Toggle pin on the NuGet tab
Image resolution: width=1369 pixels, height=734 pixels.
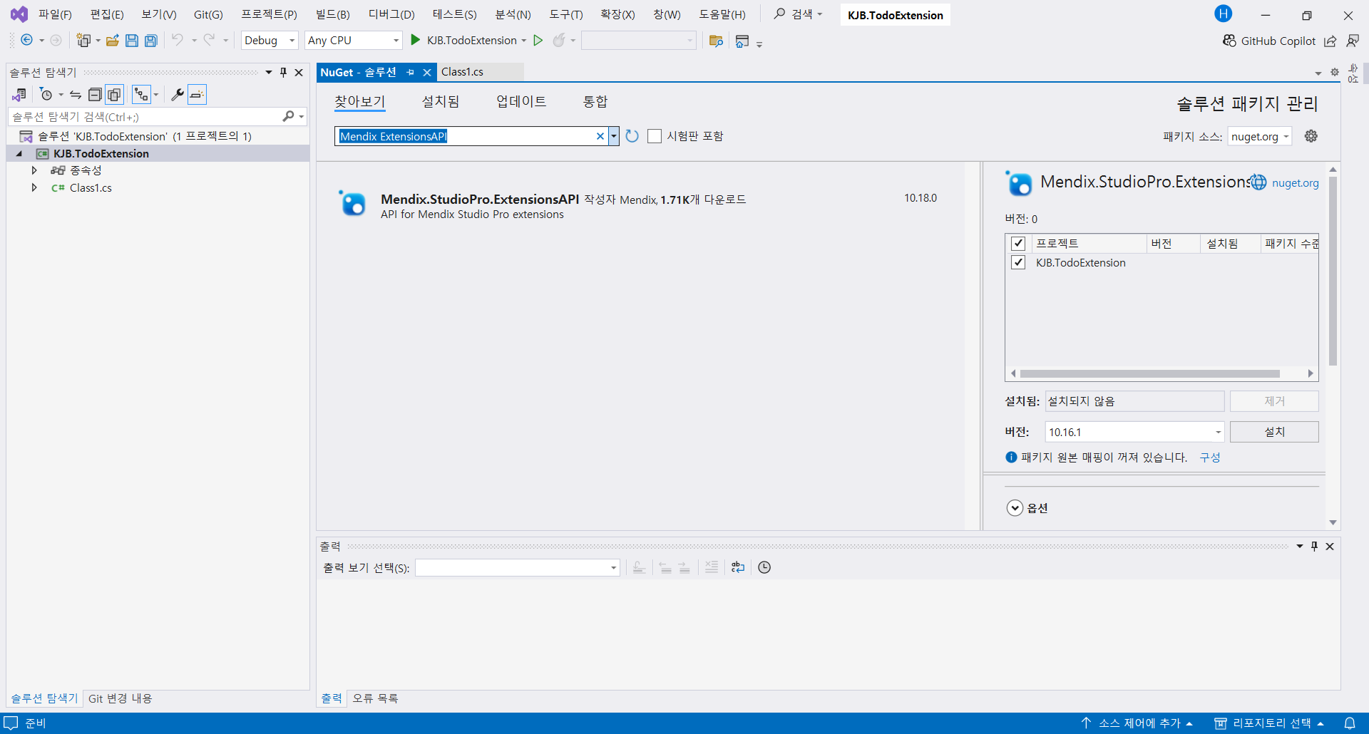pos(410,72)
